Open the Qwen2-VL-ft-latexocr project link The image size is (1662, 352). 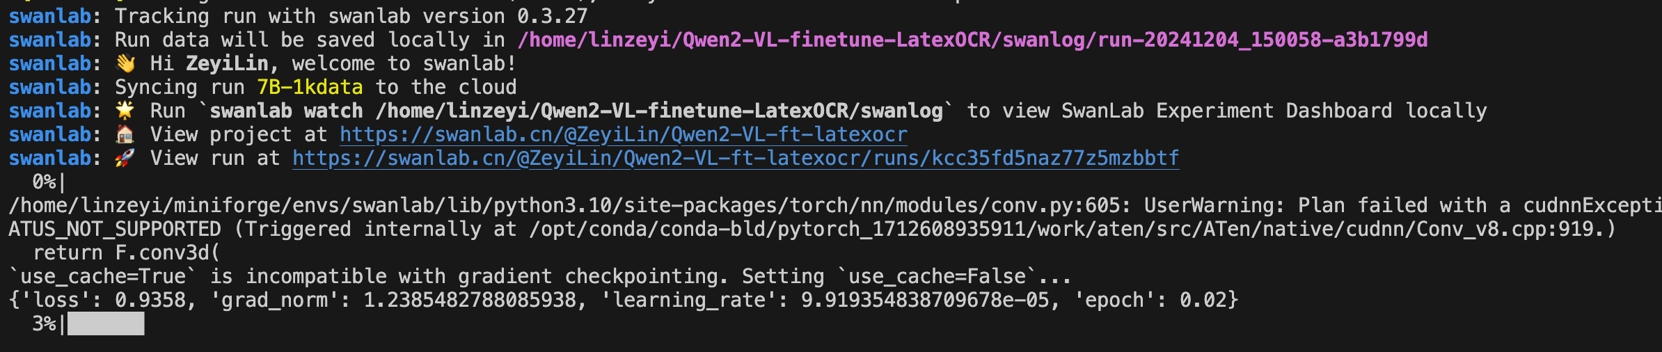pyautogui.click(x=624, y=134)
